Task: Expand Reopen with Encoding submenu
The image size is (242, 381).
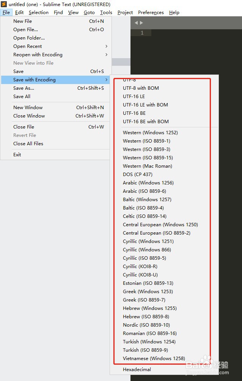Action: [x=55, y=55]
